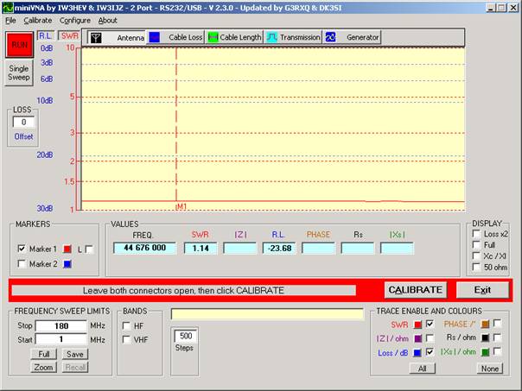522x391 pixels.
Task: Click the Zoom sweep button
Action: [x=44, y=368]
